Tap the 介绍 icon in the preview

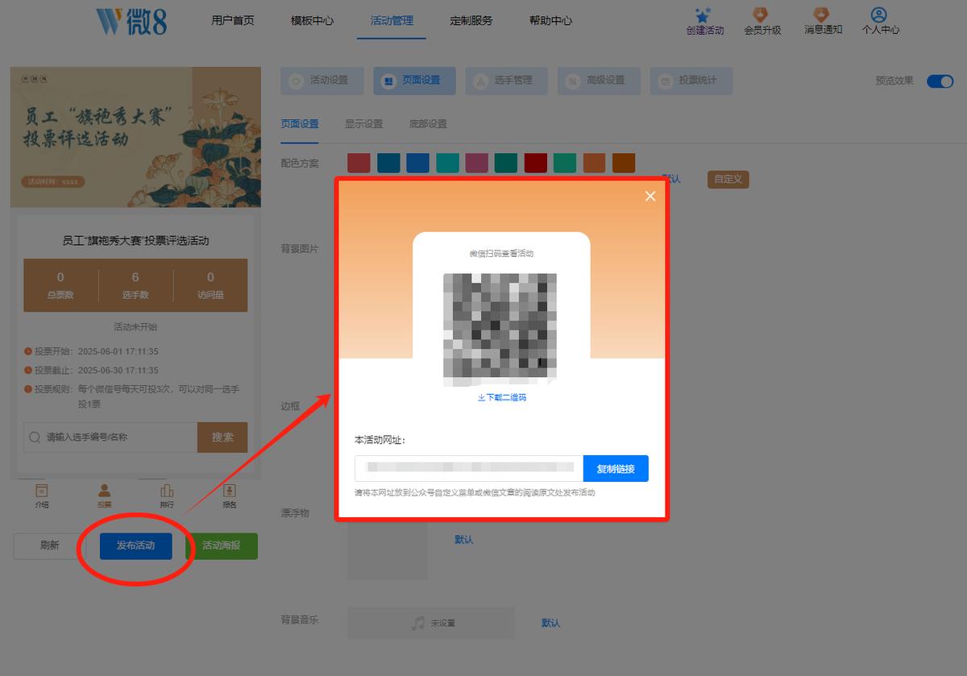(42, 490)
